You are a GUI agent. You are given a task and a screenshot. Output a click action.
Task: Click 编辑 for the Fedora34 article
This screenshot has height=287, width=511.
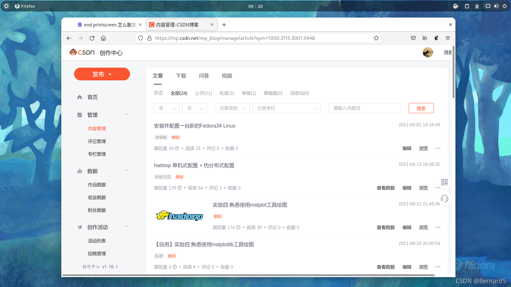point(407,148)
